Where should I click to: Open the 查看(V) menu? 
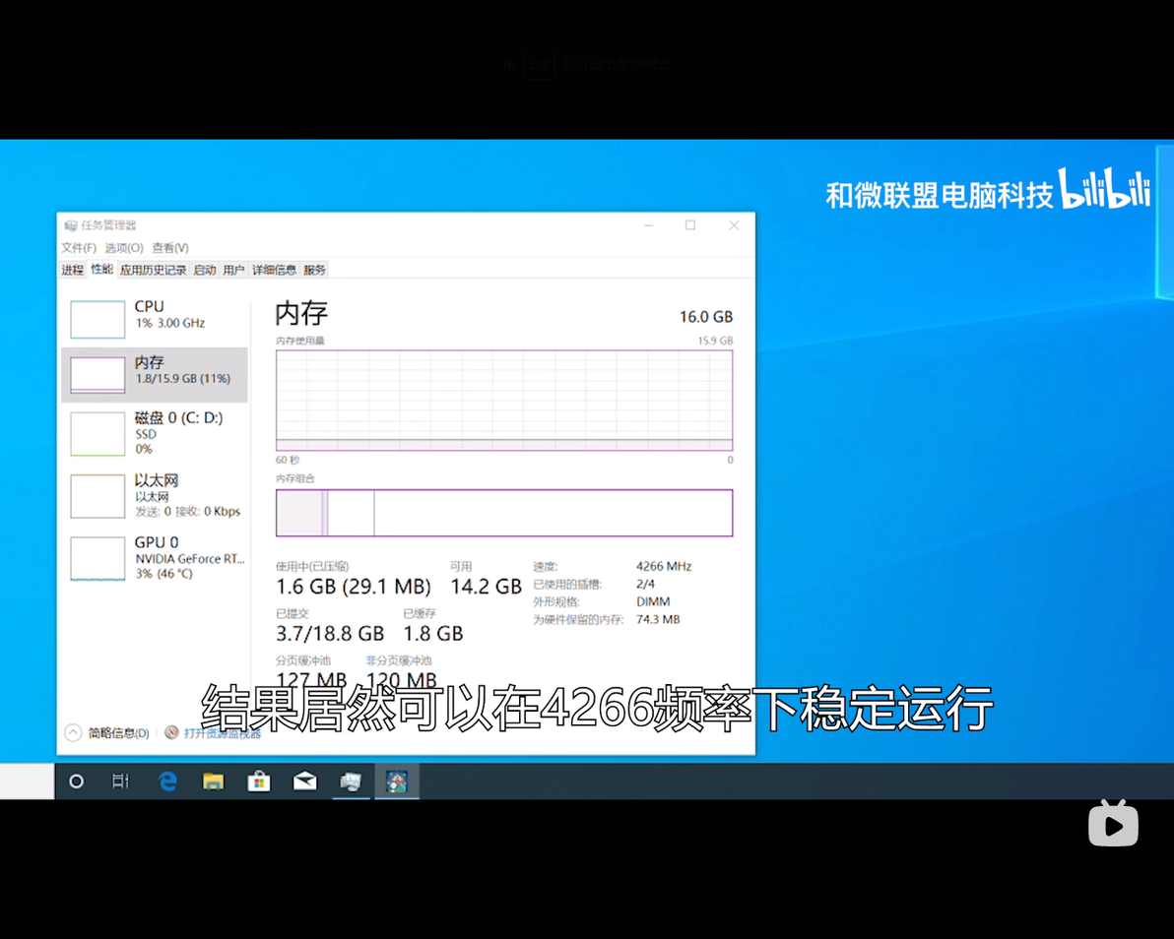pos(170,248)
